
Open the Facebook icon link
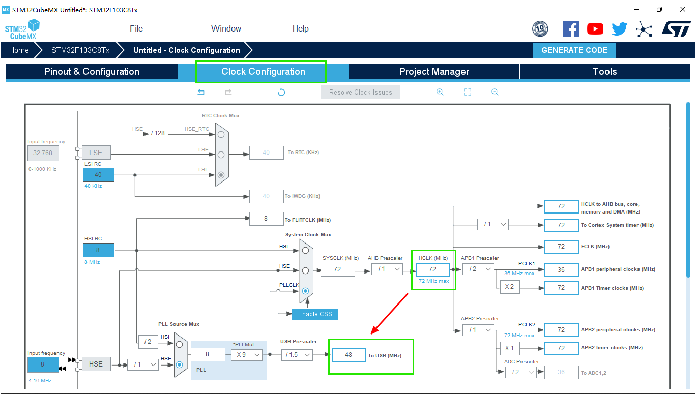pos(570,29)
